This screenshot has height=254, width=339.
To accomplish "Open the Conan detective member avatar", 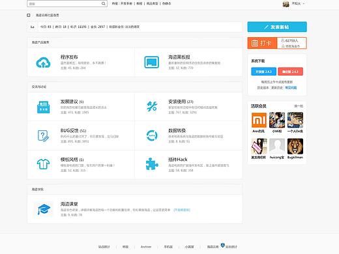I will [x=295, y=120].
